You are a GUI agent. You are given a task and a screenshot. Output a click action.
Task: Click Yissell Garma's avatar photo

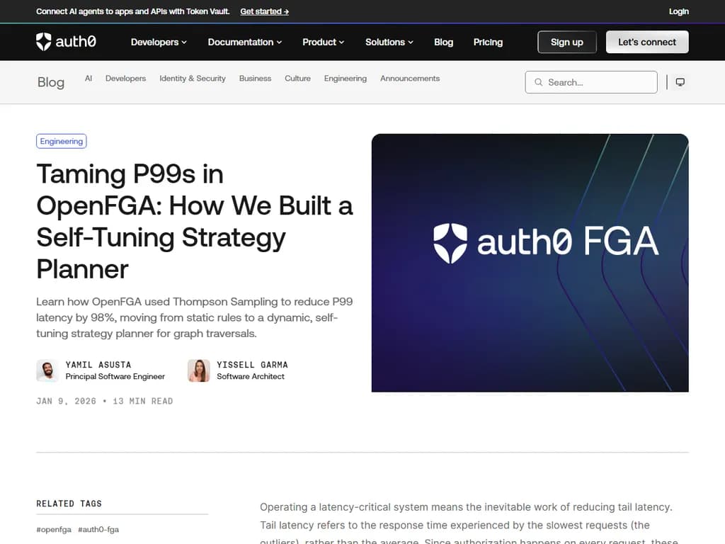pyautogui.click(x=199, y=370)
